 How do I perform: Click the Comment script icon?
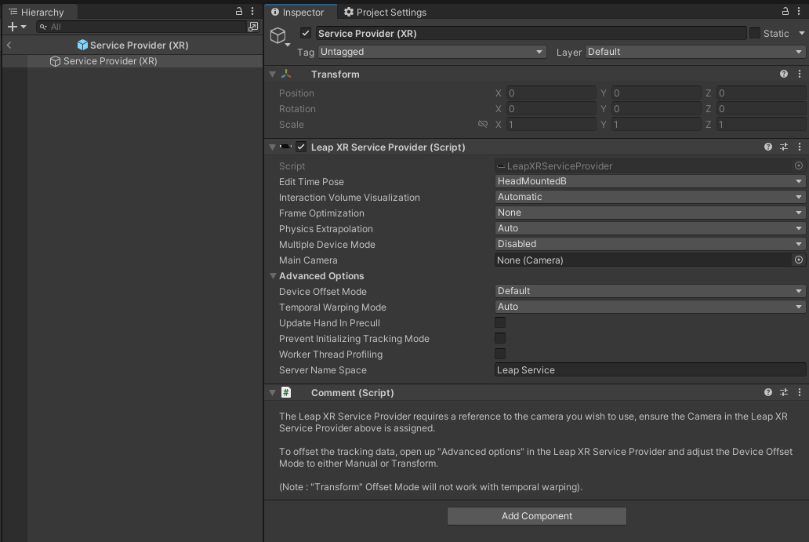286,392
